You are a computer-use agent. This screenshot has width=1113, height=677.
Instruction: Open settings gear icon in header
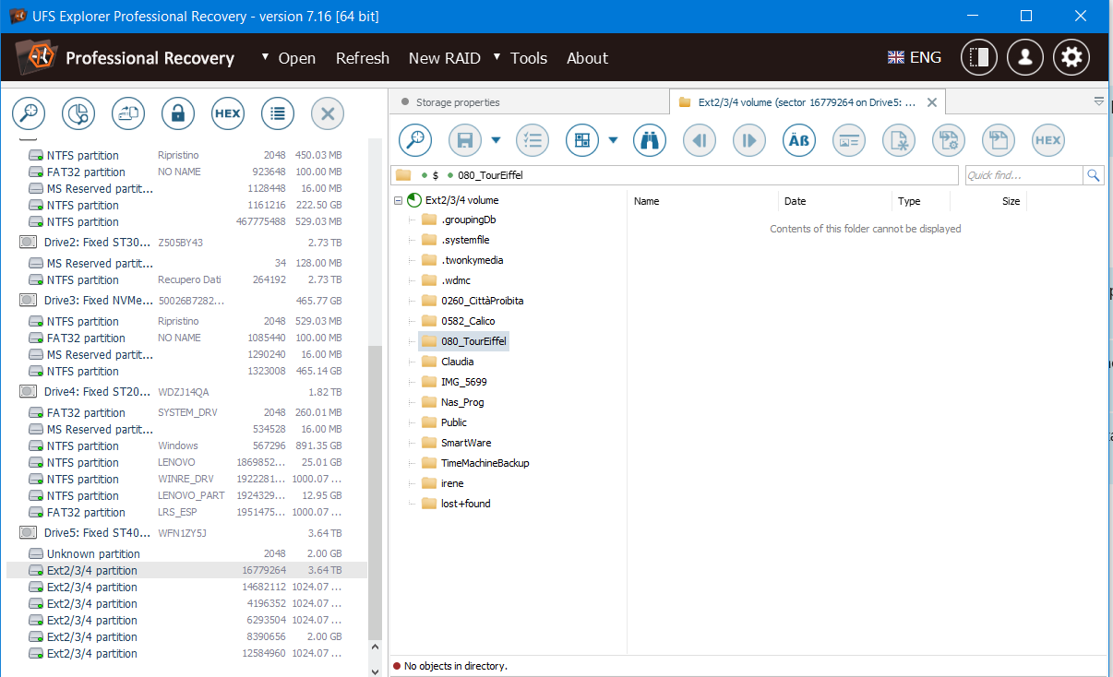tap(1071, 57)
